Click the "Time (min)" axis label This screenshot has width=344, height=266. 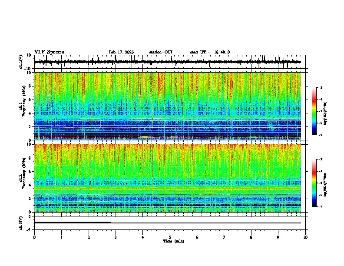pos(174,241)
